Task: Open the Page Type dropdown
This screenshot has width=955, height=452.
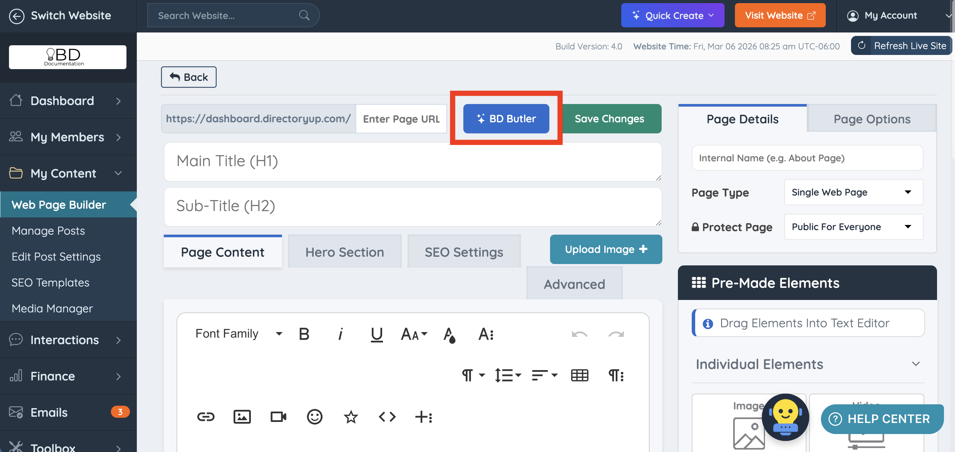Action: (x=853, y=192)
